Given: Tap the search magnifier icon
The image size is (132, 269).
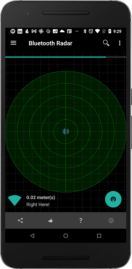Looking at the screenshot, I should click(106, 43).
